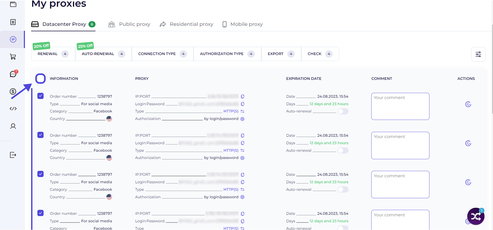
Task: Click the HTTP(S) type of first proxy
Action: tap(231, 111)
